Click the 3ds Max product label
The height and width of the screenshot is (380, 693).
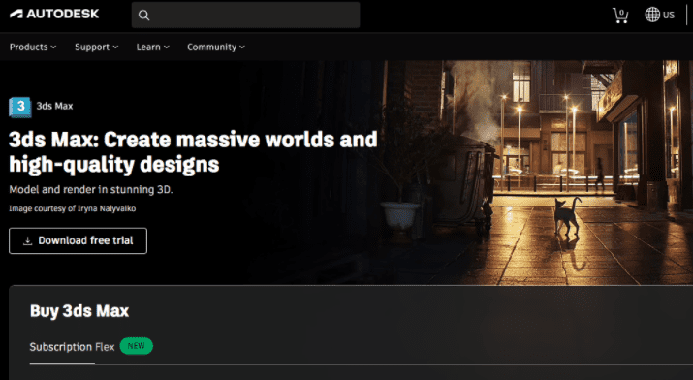coord(54,106)
